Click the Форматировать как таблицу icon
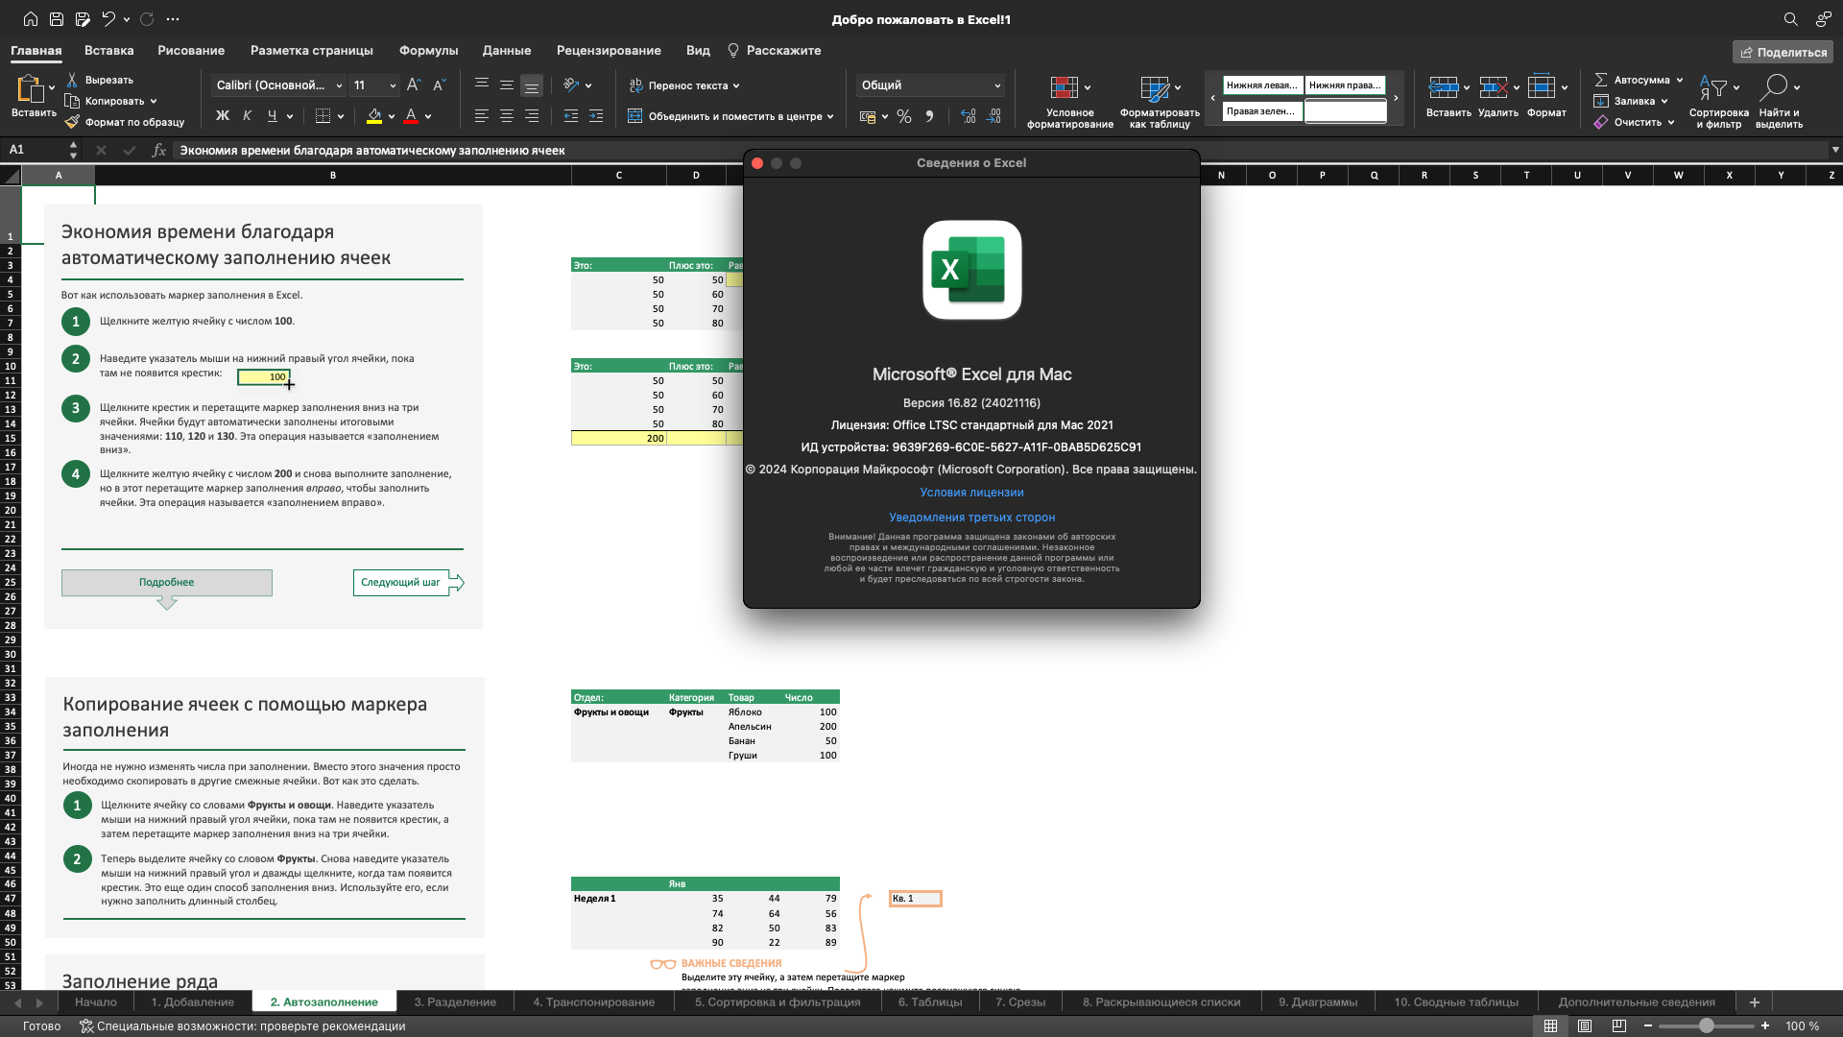This screenshot has width=1843, height=1037. tap(1160, 99)
